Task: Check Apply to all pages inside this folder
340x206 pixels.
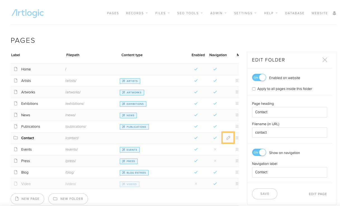Action: tap(254, 89)
